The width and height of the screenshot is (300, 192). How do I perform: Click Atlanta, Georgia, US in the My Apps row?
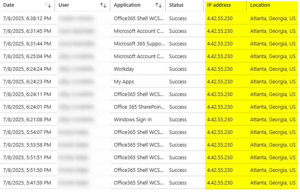(x=273, y=81)
